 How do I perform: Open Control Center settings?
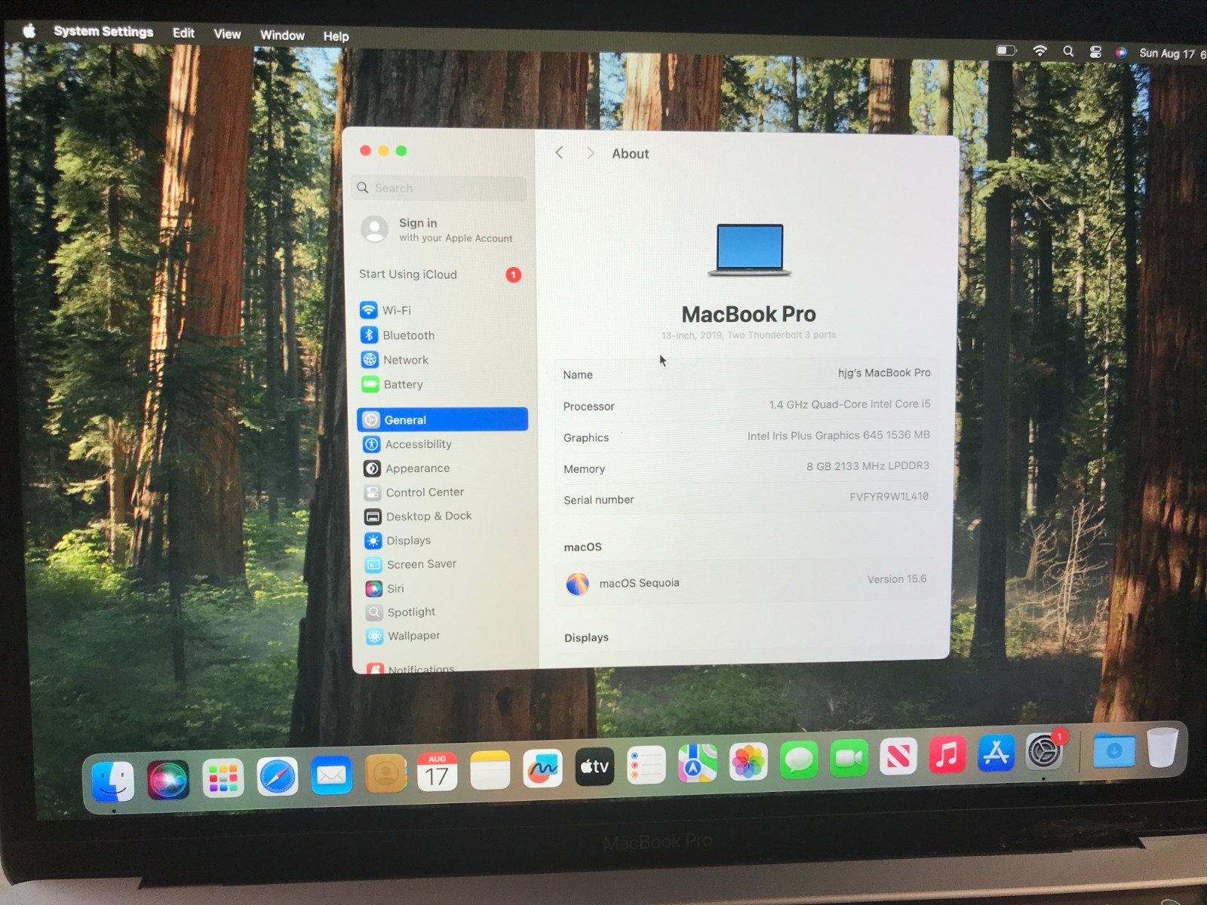tap(424, 492)
